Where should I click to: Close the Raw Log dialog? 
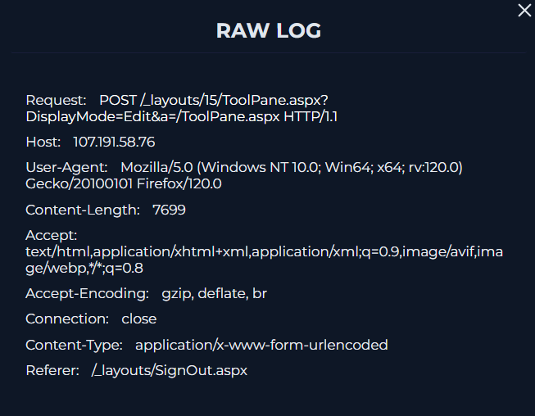tap(524, 10)
